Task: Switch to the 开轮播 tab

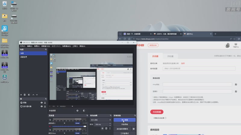Action: point(170,56)
